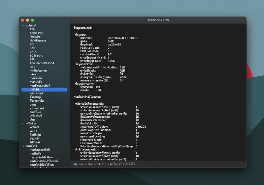Click the serial number value D861182N4HHH06FBC
Viewport: 264px width, 185px height.
pos(123,38)
